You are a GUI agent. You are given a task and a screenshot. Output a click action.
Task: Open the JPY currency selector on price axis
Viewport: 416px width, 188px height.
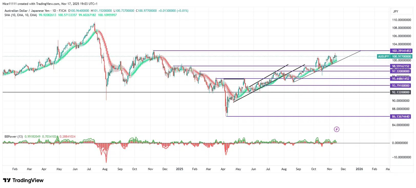(x=395, y=12)
